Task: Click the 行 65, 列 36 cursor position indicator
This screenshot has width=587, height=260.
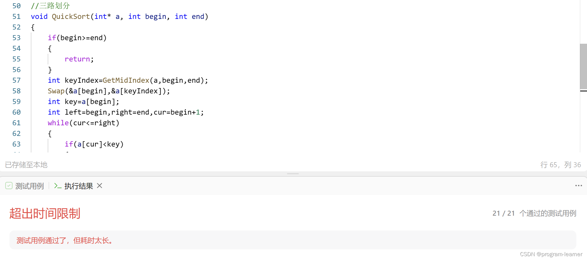Action: click(560, 165)
